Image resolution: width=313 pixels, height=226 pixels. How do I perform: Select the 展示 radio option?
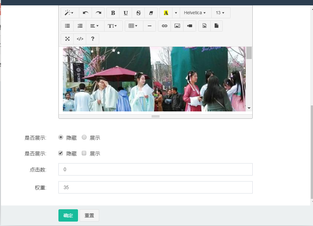[84, 137]
